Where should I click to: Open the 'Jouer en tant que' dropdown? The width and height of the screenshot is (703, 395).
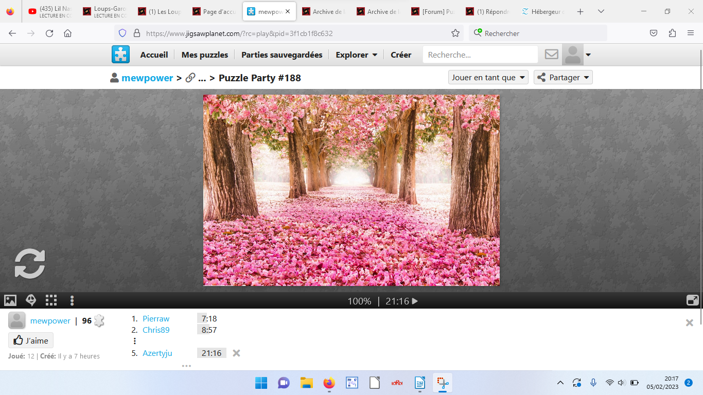click(488, 77)
